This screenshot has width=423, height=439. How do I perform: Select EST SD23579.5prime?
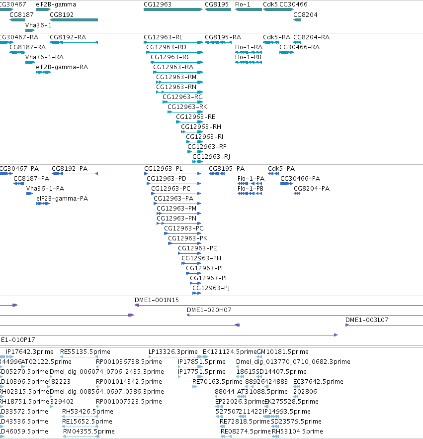click(296, 422)
